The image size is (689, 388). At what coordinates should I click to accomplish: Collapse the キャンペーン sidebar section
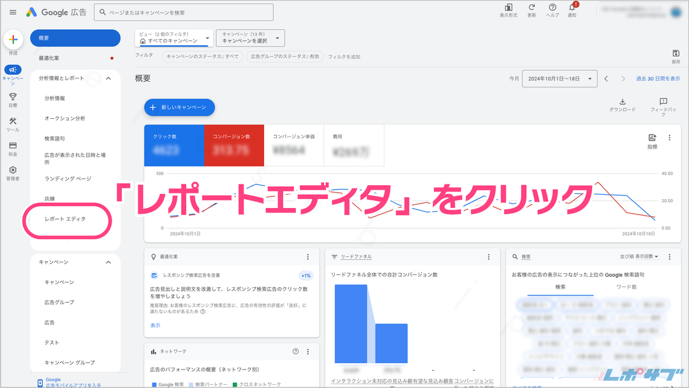(108, 262)
